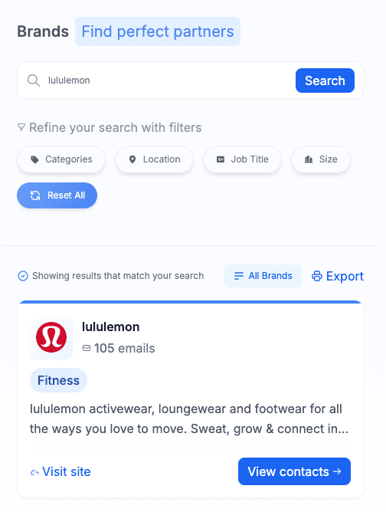Open the Location filter dropdown
This screenshot has width=386, height=512.
click(155, 159)
